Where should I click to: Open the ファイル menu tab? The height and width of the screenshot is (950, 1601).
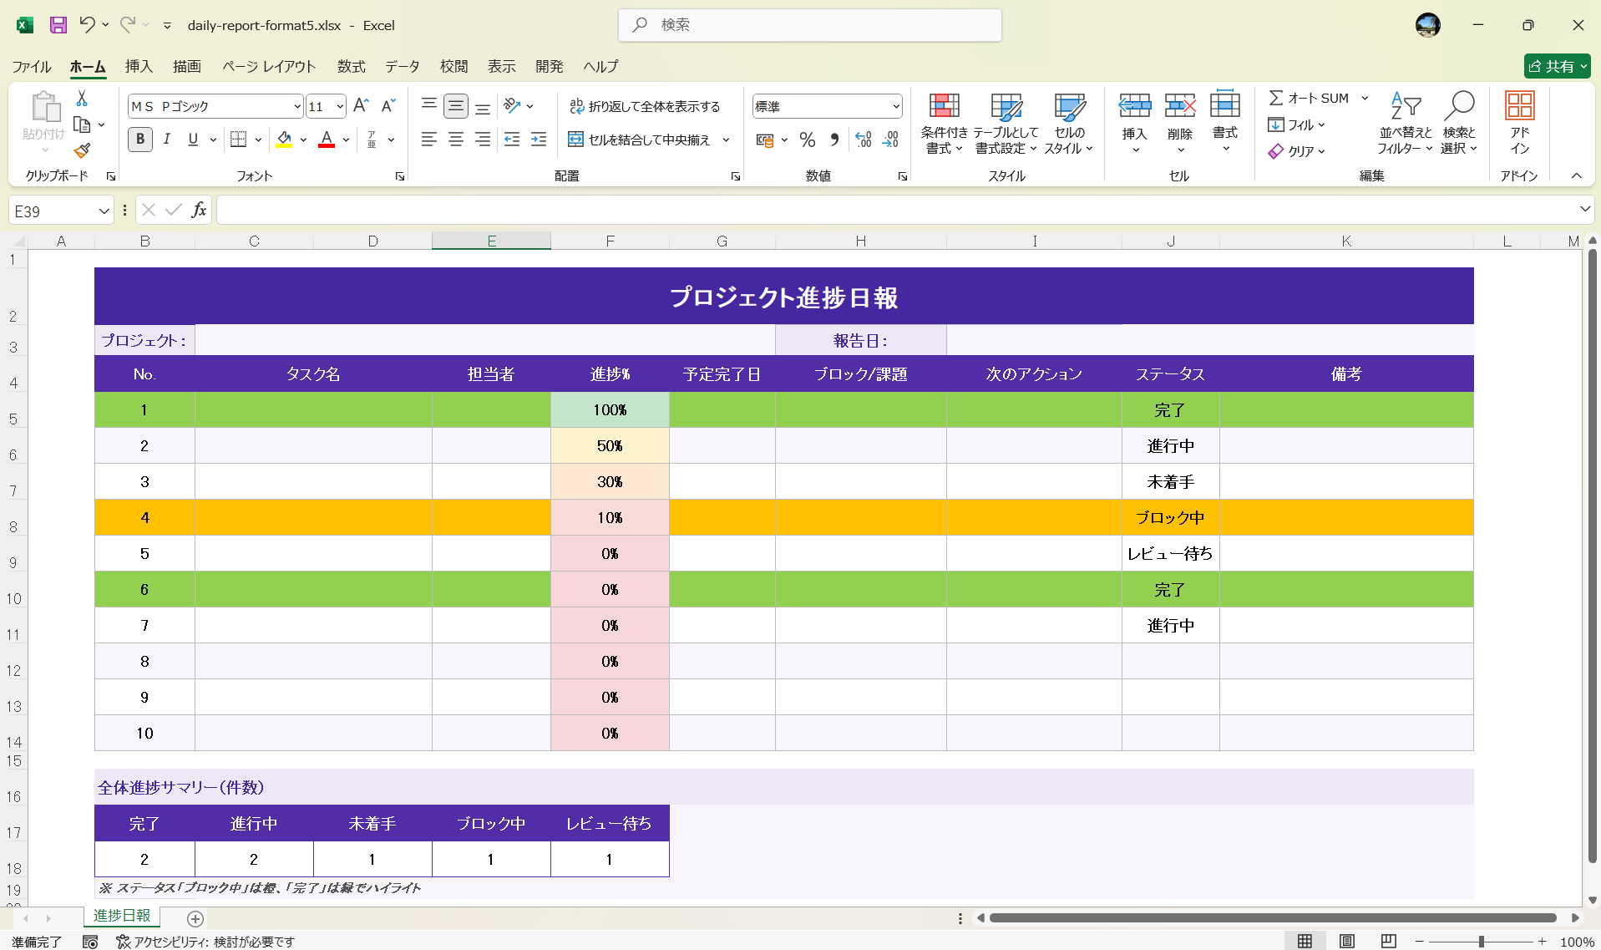(32, 66)
